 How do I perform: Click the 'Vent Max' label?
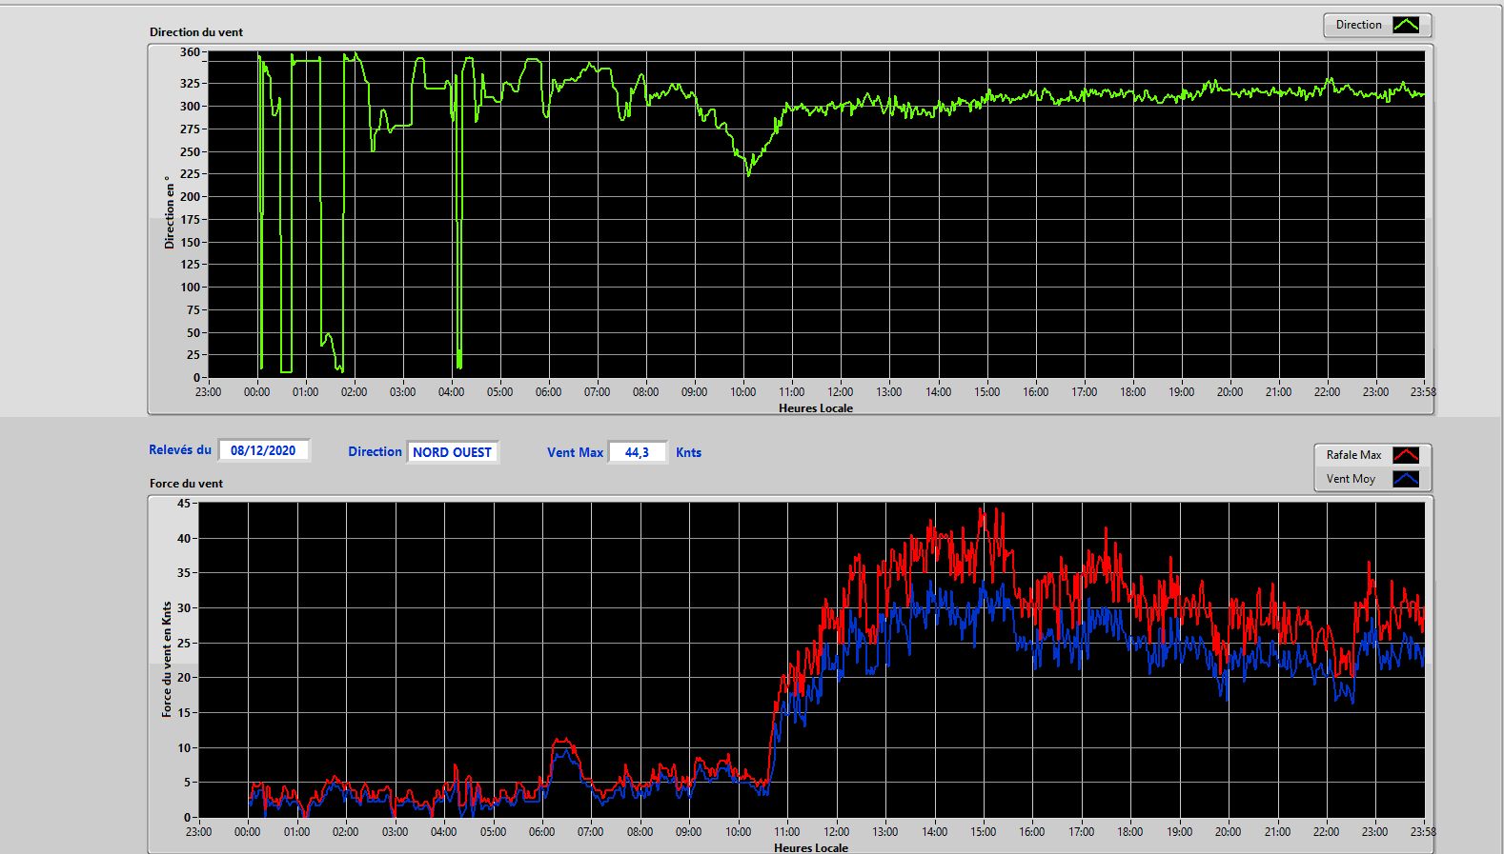pos(575,452)
